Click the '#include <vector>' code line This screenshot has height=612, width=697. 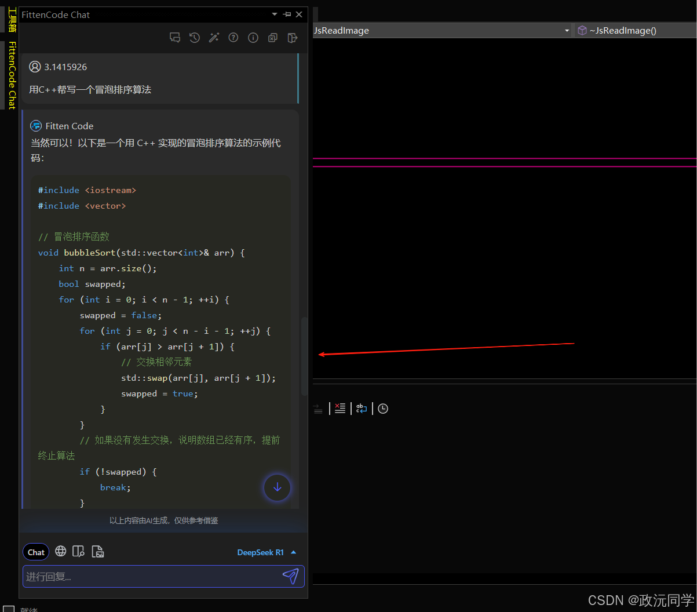[82, 206]
